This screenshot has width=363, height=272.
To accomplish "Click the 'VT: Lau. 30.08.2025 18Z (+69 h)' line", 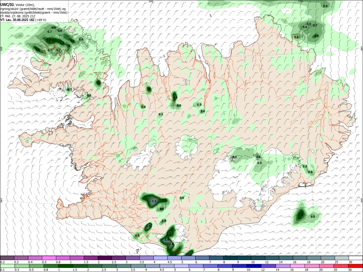I will pos(23,20).
